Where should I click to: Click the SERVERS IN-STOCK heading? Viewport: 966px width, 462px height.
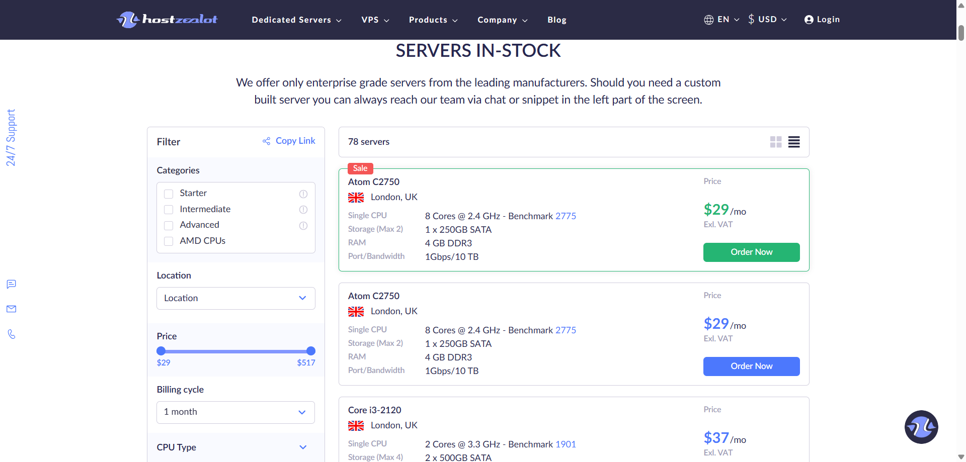pyautogui.click(x=478, y=51)
